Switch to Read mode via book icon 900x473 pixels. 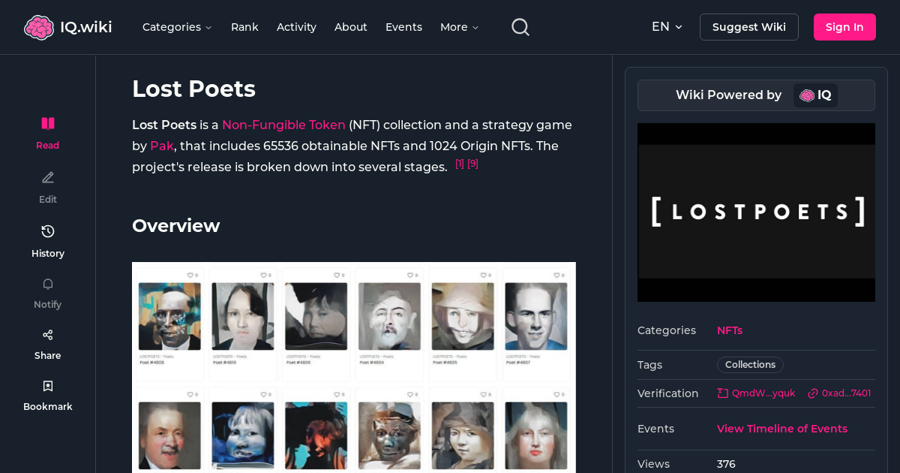point(47,123)
